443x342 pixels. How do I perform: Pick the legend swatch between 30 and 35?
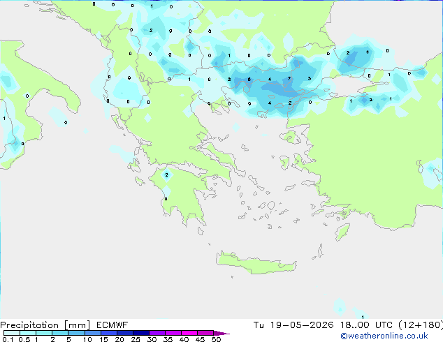pos(157,333)
